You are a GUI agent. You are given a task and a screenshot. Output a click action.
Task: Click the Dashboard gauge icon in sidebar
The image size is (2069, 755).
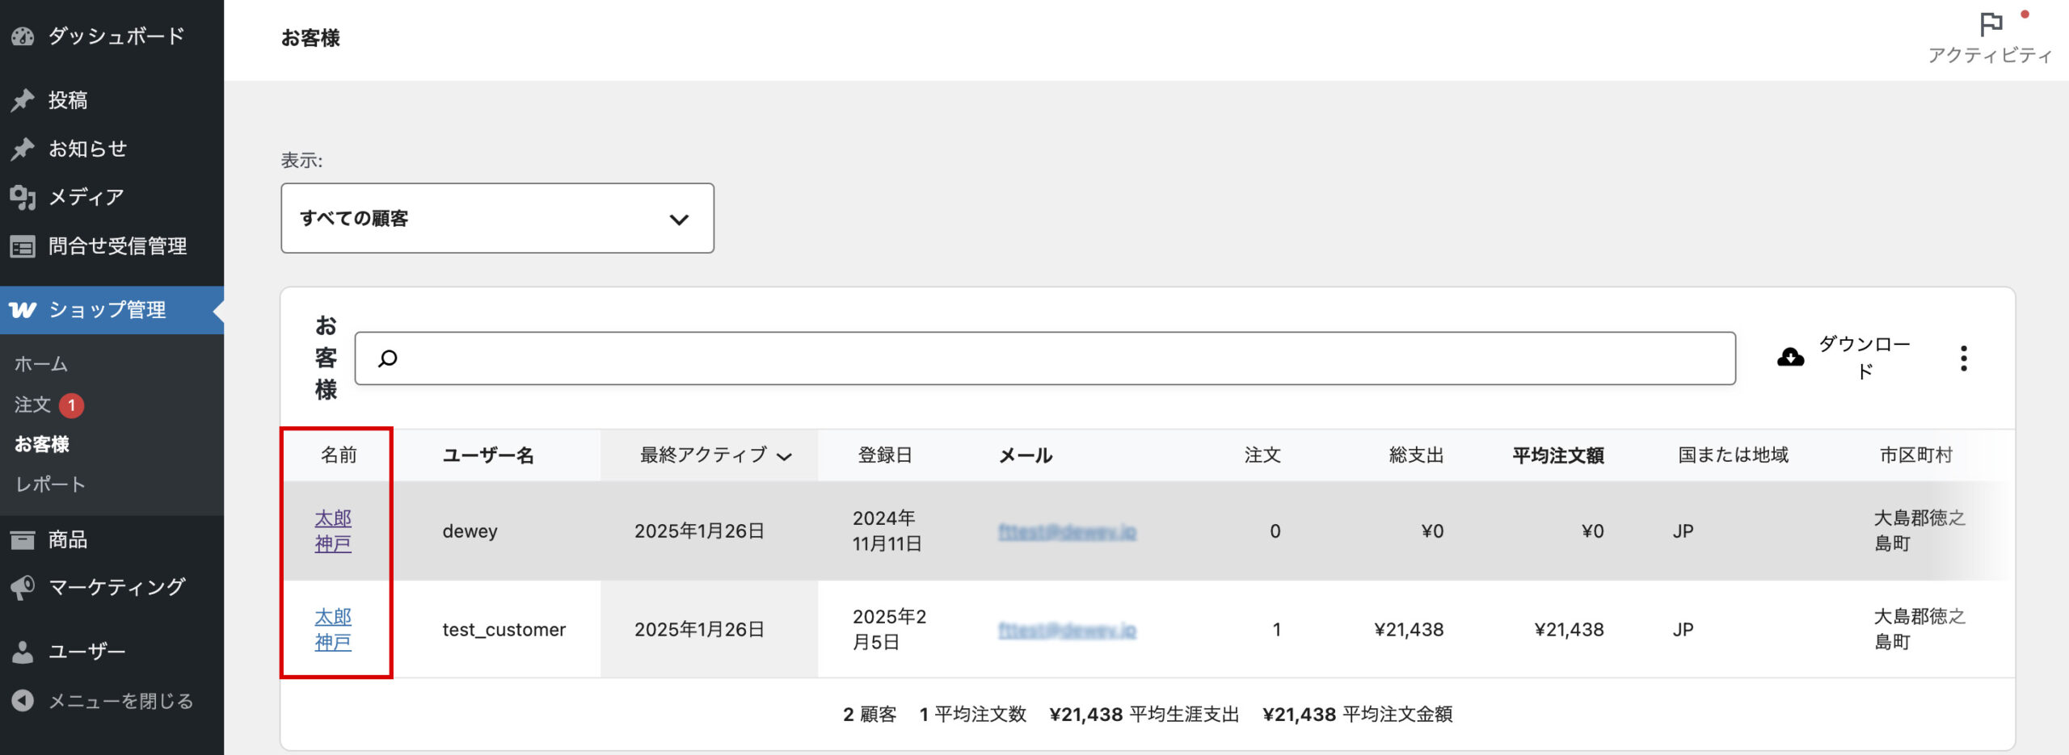click(23, 36)
